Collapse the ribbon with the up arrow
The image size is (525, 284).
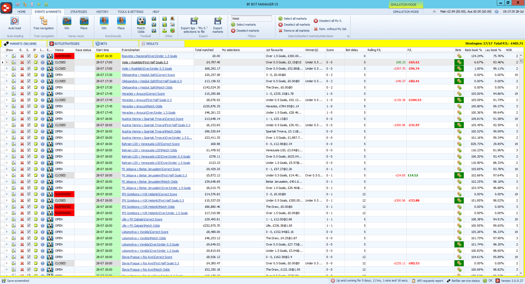point(434,11)
